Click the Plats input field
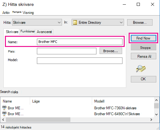This screenshot has width=160, height=130. (67, 51)
